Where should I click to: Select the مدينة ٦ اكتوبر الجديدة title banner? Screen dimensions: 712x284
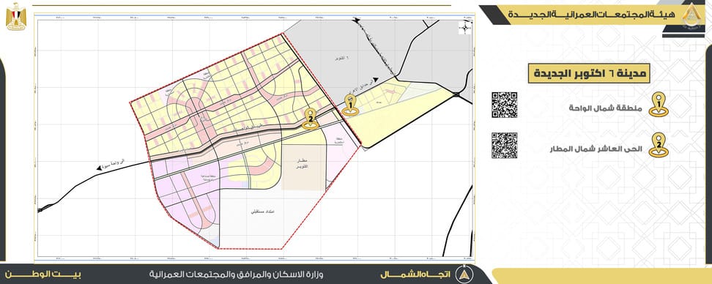589,73
